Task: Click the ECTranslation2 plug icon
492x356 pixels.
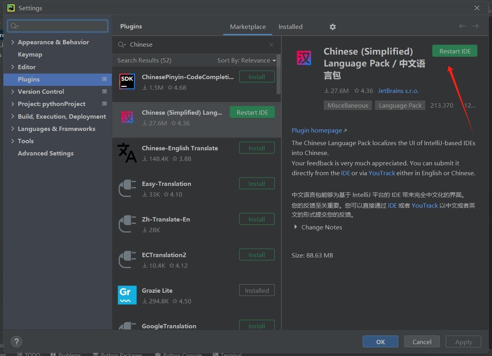Action: (x=127, y=259)
